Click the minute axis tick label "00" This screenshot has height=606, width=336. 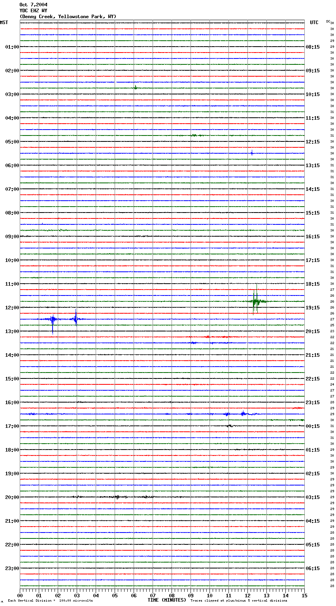[20, 595]
